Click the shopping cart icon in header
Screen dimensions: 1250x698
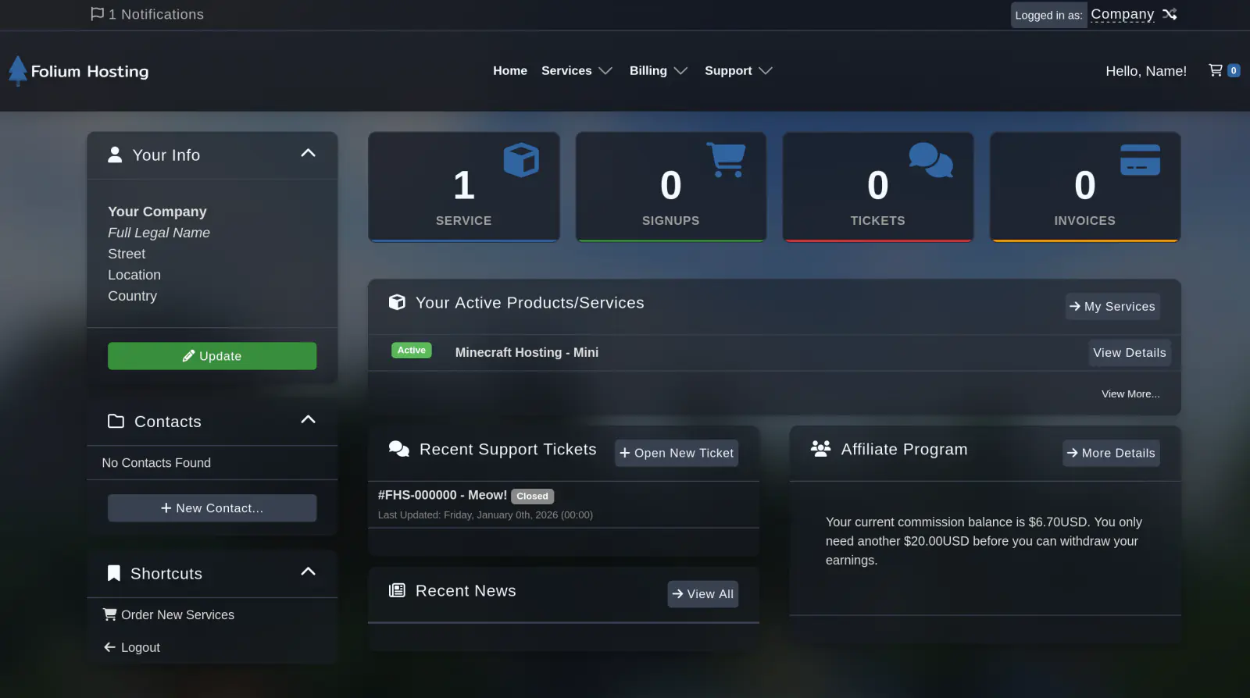1216,70
